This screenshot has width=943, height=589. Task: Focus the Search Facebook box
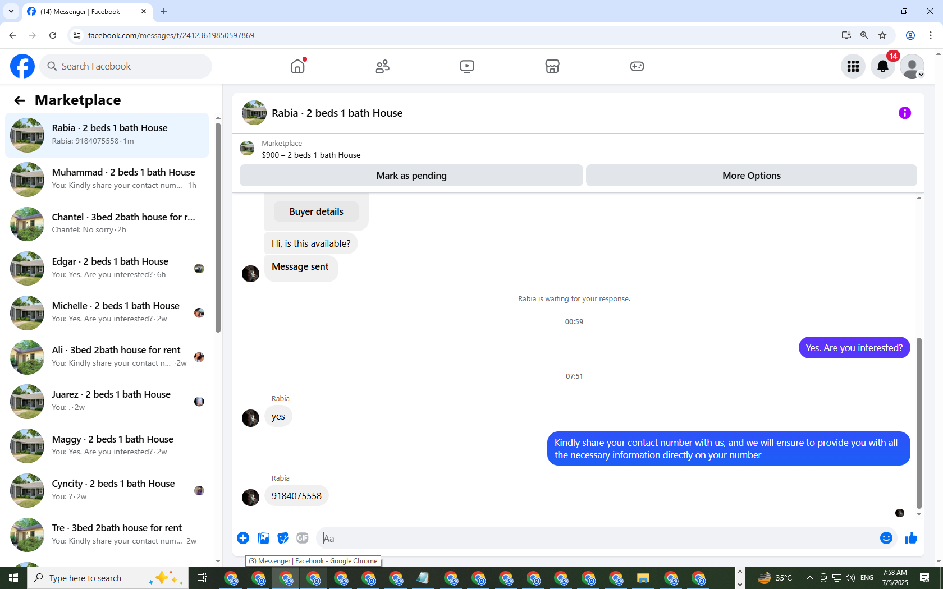(126, 66)
